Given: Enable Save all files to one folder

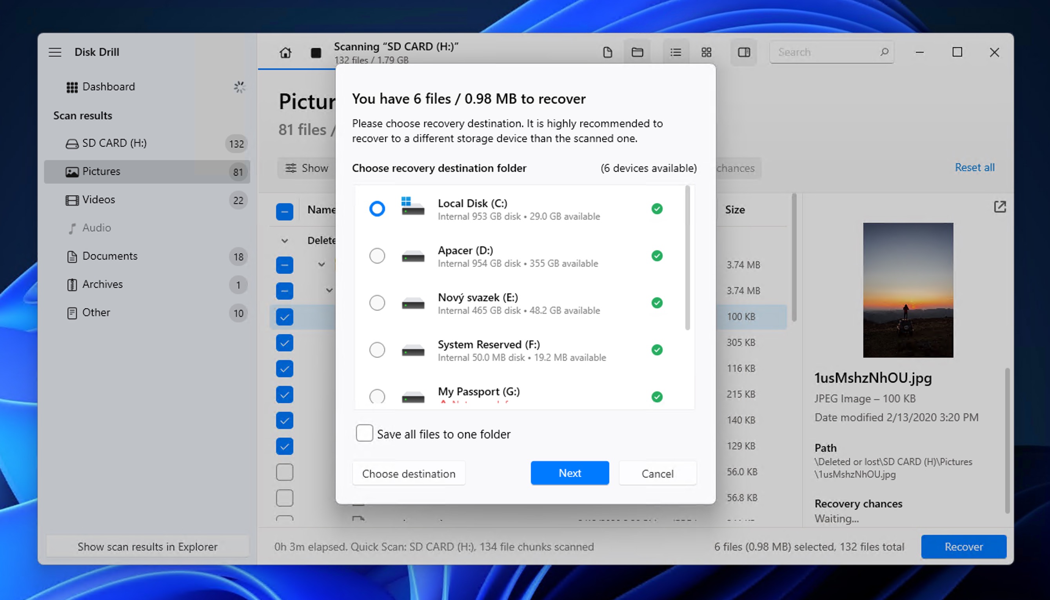Looking at the screenshot, I should (x=364, y=433).
